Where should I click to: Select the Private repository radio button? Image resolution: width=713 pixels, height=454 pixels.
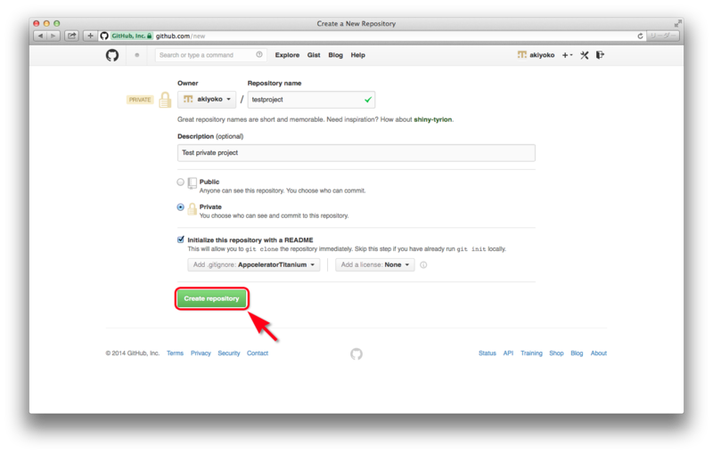181,207
